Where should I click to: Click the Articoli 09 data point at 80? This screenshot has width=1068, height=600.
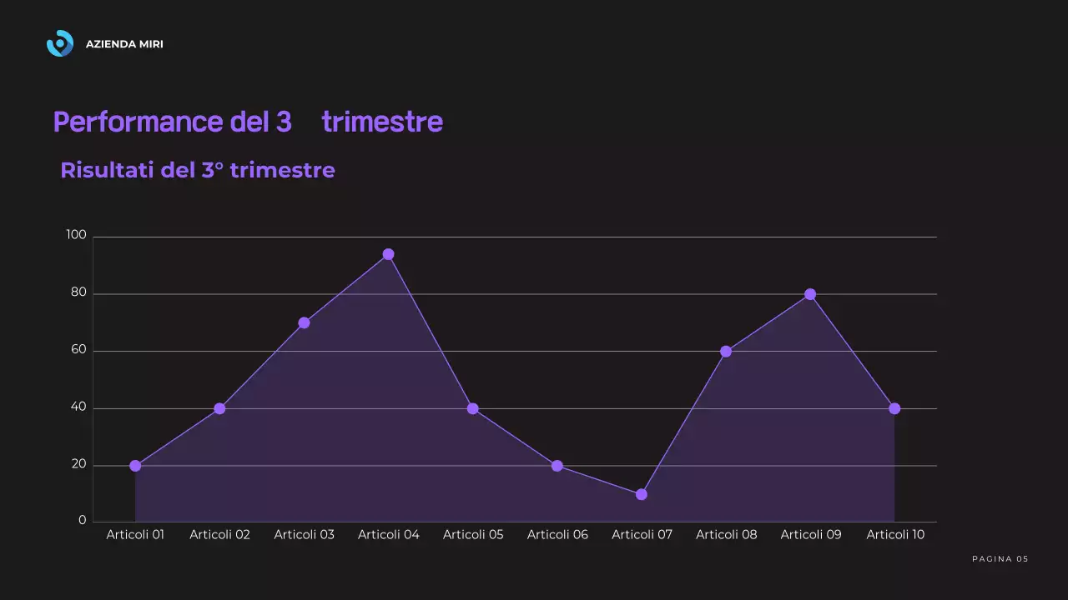(810, 294)
